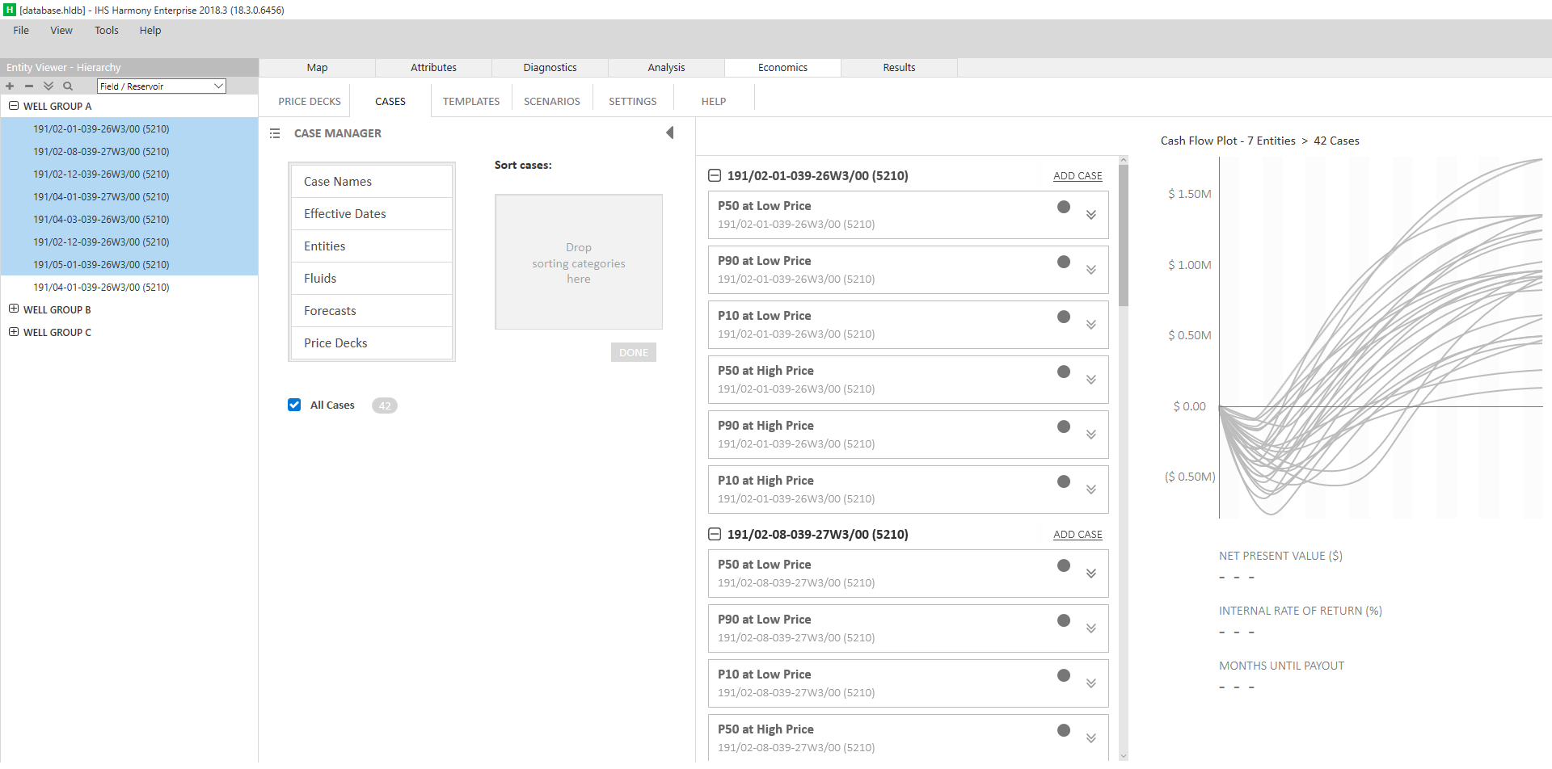The height and width of the screenshot is (769, 1552).
Task: Expand WELL GROUP B in the tree
Action: tap(14, 309)
